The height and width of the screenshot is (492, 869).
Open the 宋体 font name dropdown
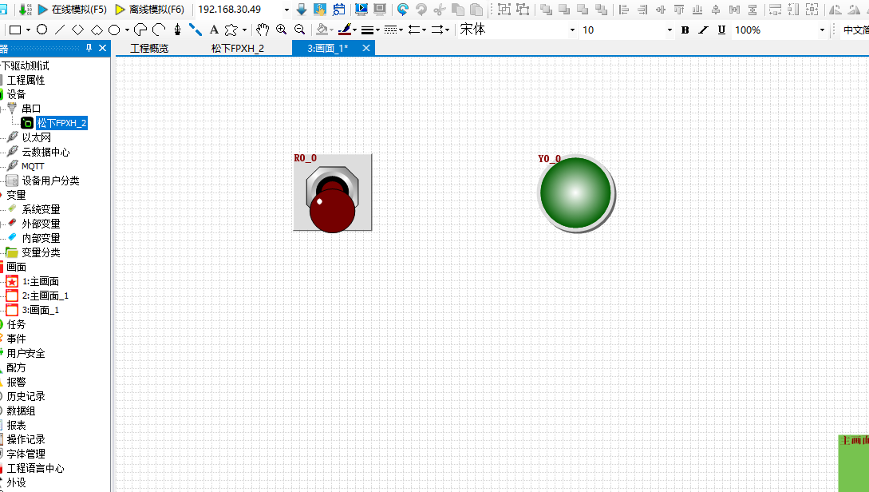(x=572, y=30)
